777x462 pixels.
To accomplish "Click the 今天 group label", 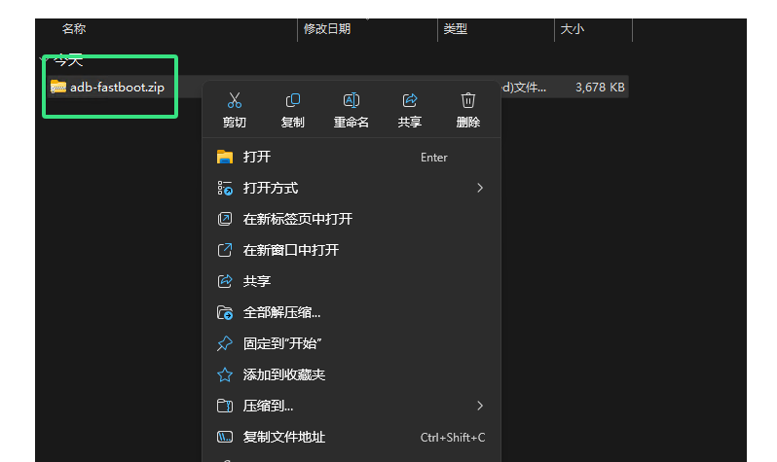I will point(68,60).
